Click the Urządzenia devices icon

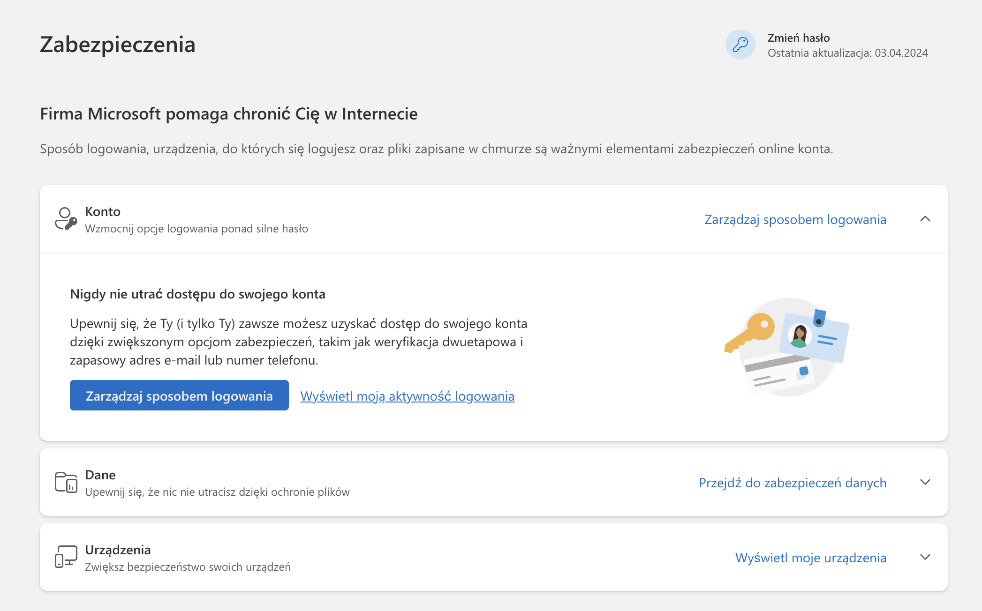(66, 557)
